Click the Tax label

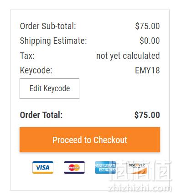pos(27,56)
